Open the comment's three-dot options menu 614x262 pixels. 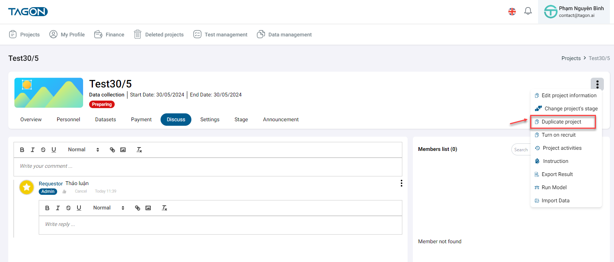(x=401, y=183)
